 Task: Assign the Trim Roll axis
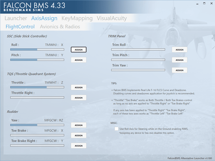(x=179, y=50)
